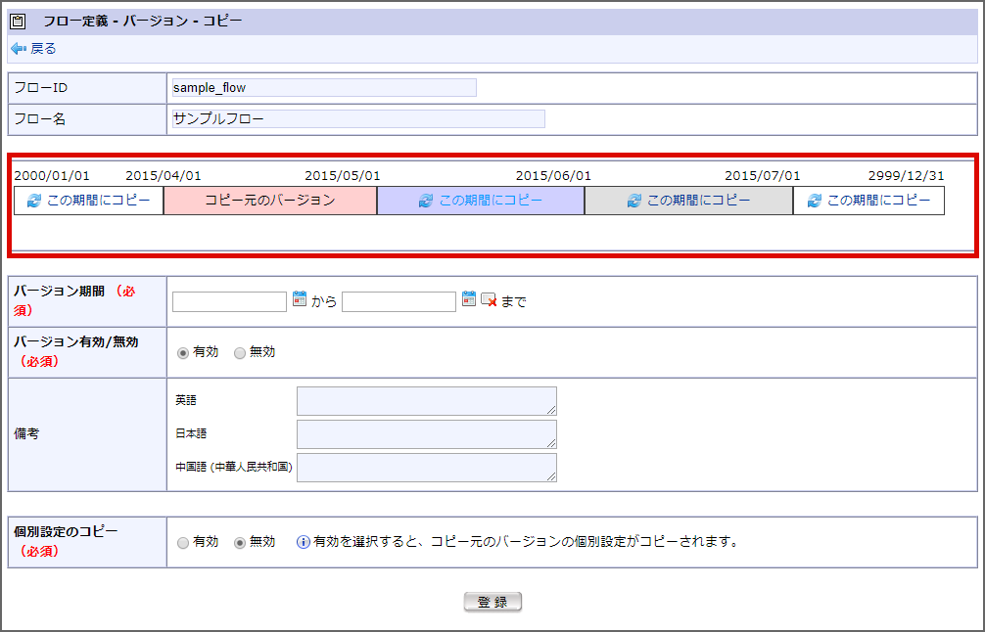Viewport: 985px width, 632px height.
Task: Click the 2015/07/01 date label
Action: coord(763,176)
